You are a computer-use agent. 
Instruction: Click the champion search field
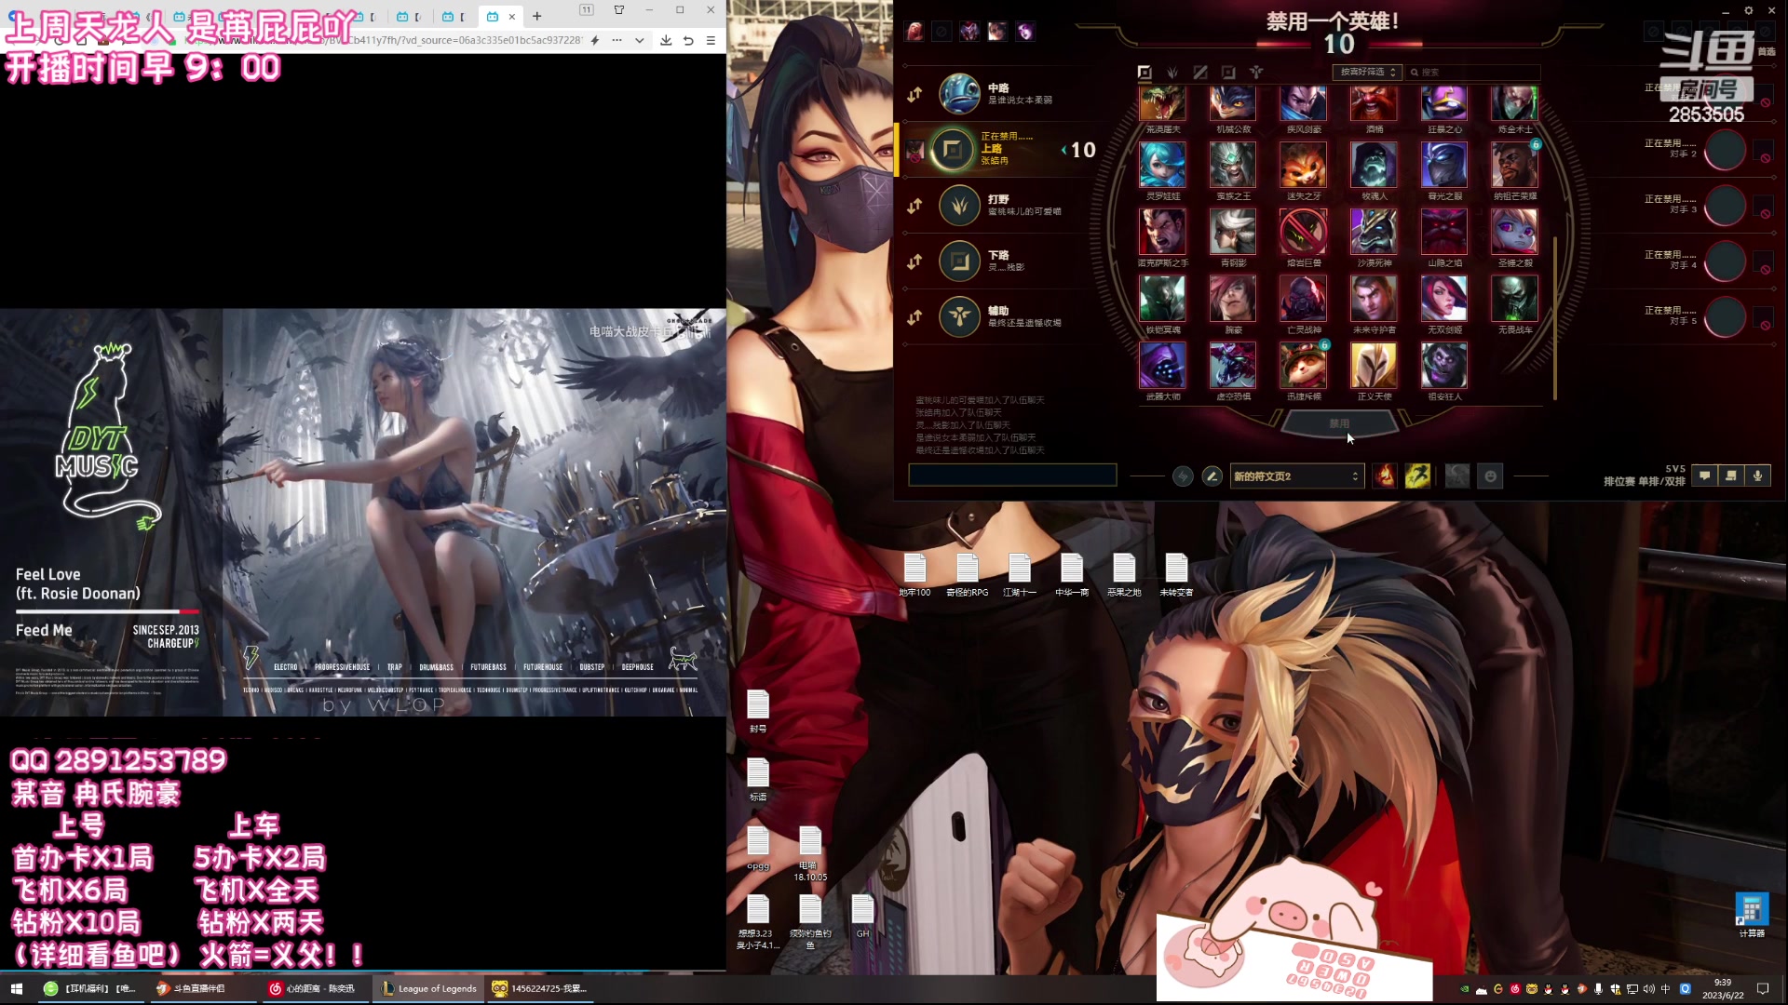[x=1474, y=72]
